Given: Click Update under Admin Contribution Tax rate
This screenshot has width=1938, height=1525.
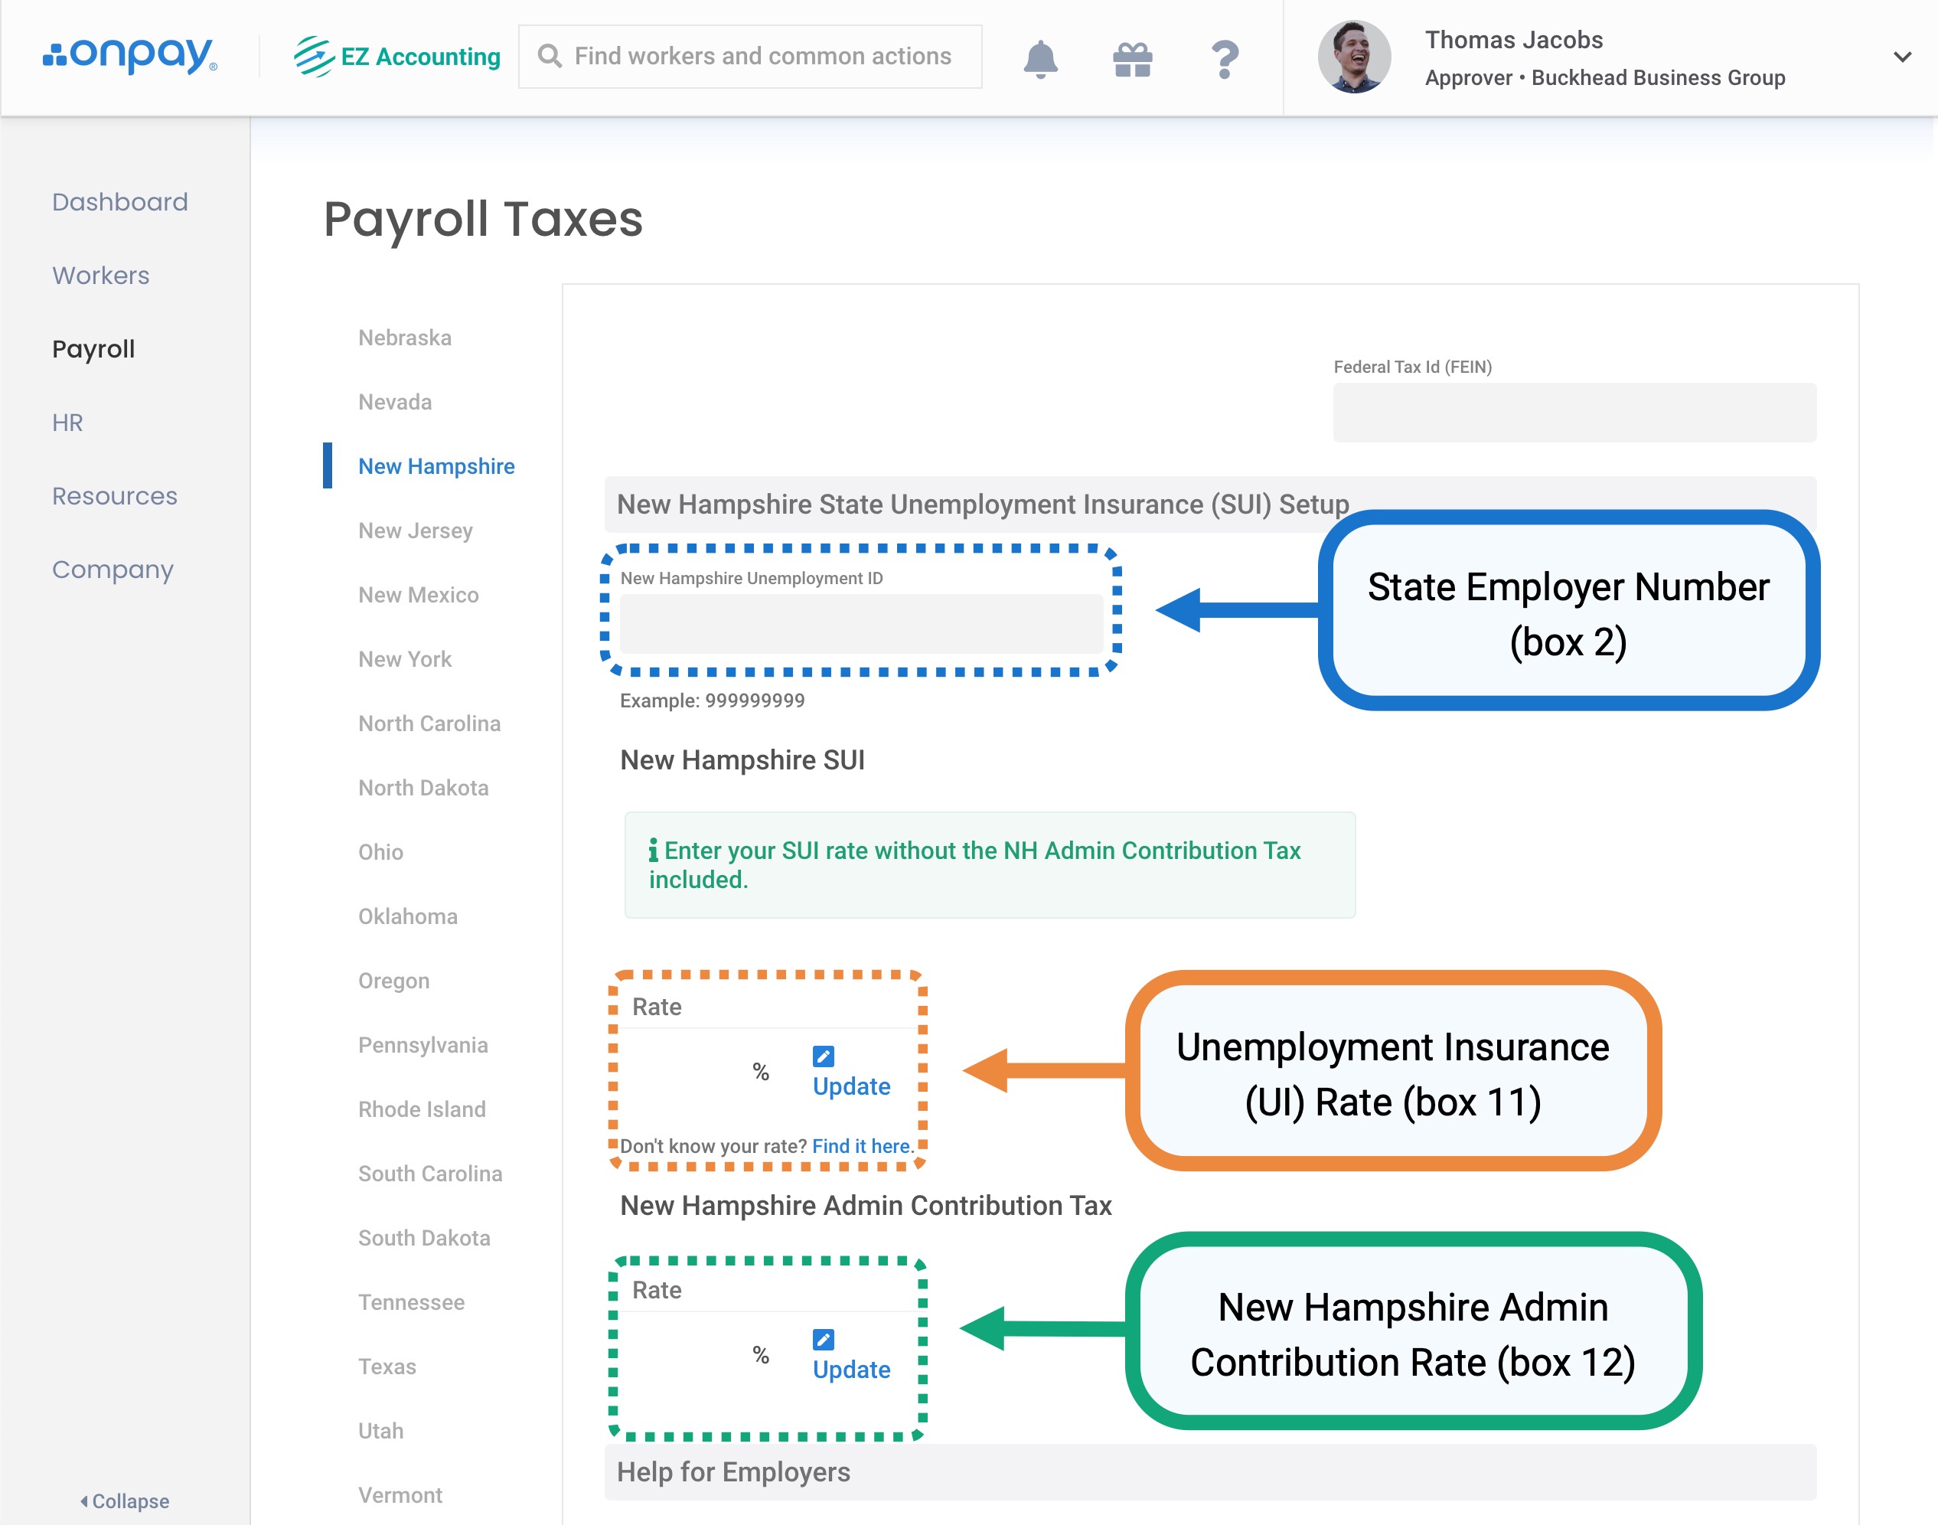Looking at the screenshot, I should pyautogui.click(x=850, y=1370).
